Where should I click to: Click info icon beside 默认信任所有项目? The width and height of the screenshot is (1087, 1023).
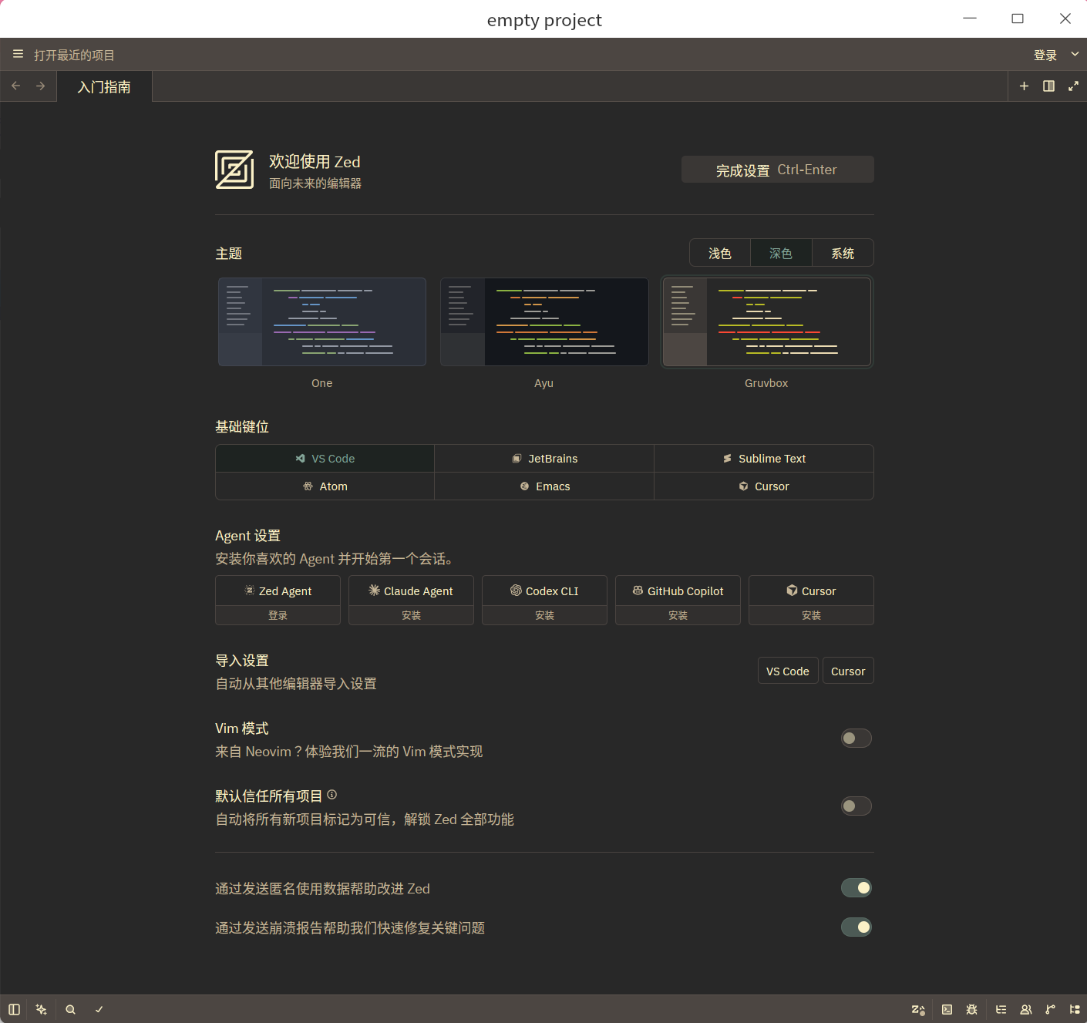click(x=331, y=795)
